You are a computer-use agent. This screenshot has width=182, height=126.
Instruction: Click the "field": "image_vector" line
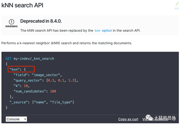point(38,75)
